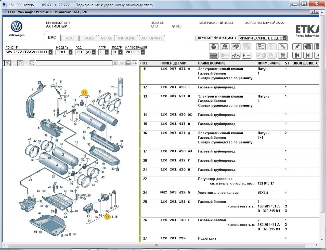326x250 pixels.
Task: Open ETKA help question mark
Action: pos(312,12)
